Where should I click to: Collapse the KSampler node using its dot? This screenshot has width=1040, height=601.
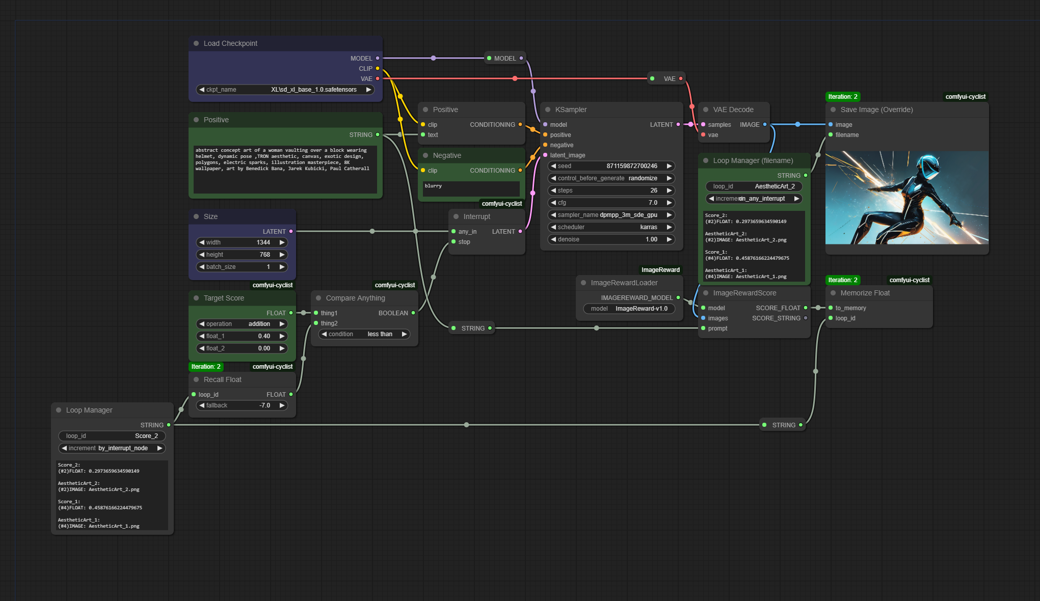click(548, 110)
